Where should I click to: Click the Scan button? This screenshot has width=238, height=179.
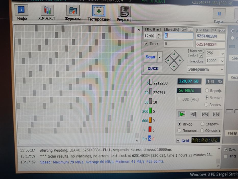150,57
